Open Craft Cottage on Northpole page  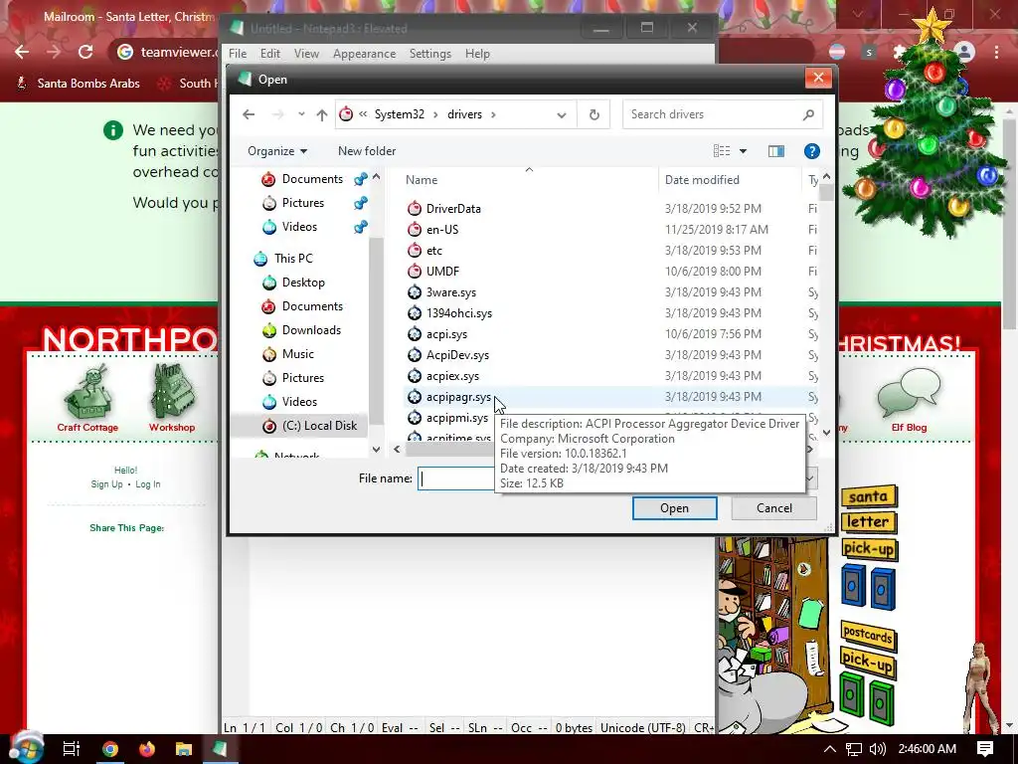click(x=87, y=399)
